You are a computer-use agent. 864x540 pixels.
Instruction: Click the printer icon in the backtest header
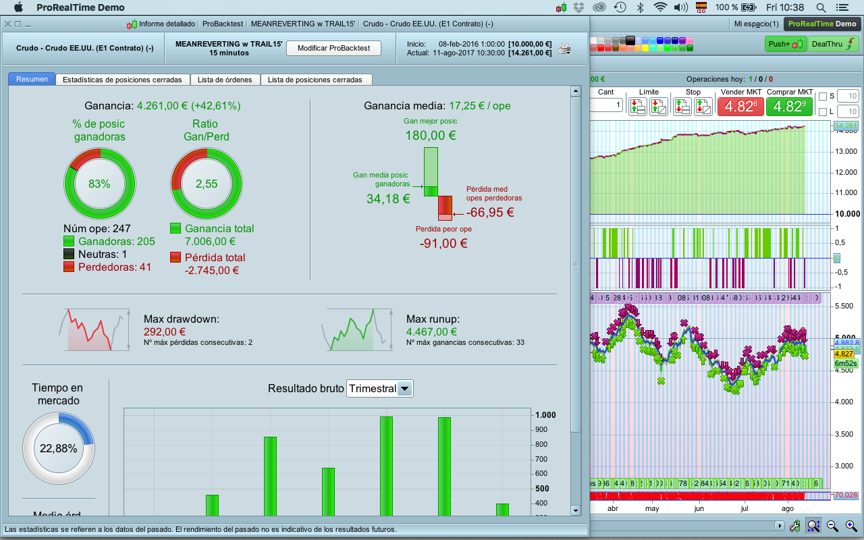point(564,49)
